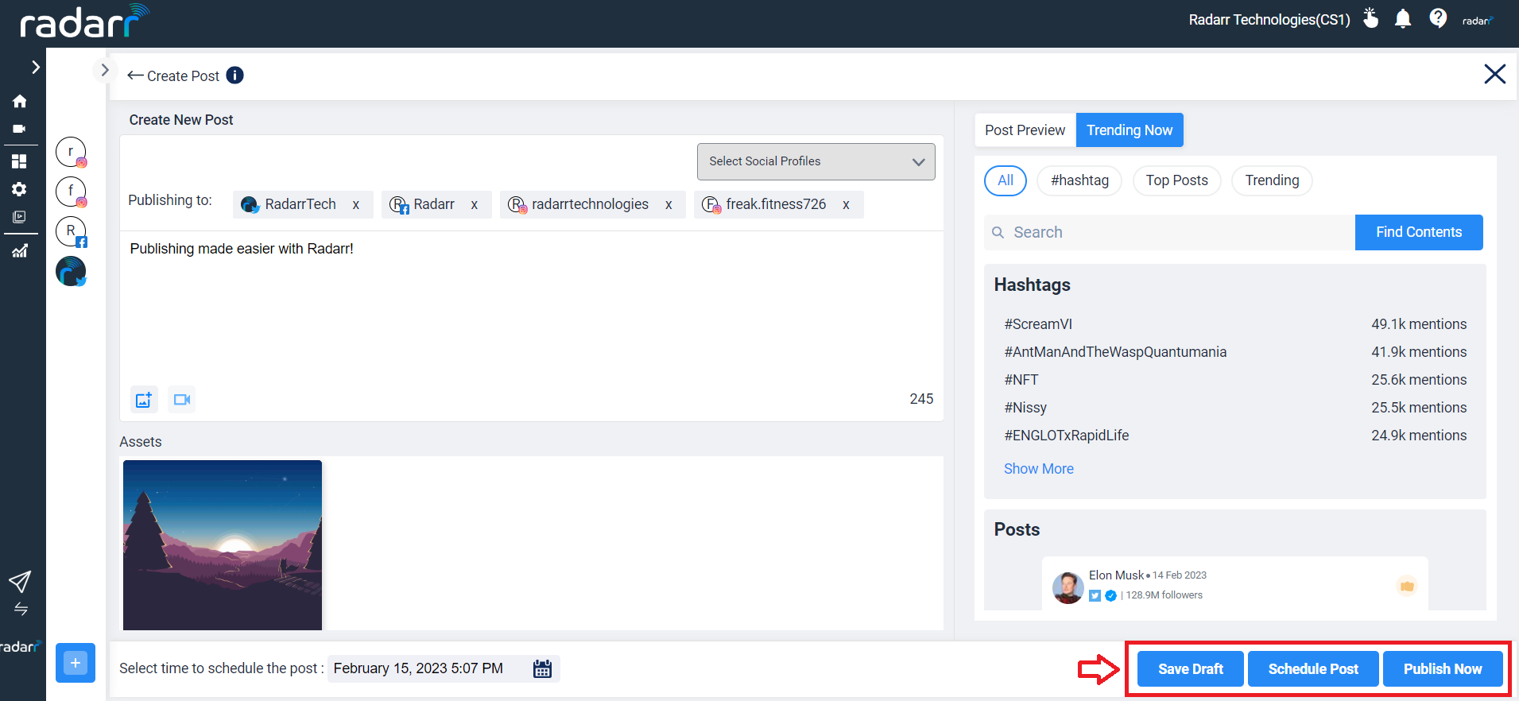Remove freak.fitness726 profile chip
Screen dimensions: 1519x701
[846, 205]
